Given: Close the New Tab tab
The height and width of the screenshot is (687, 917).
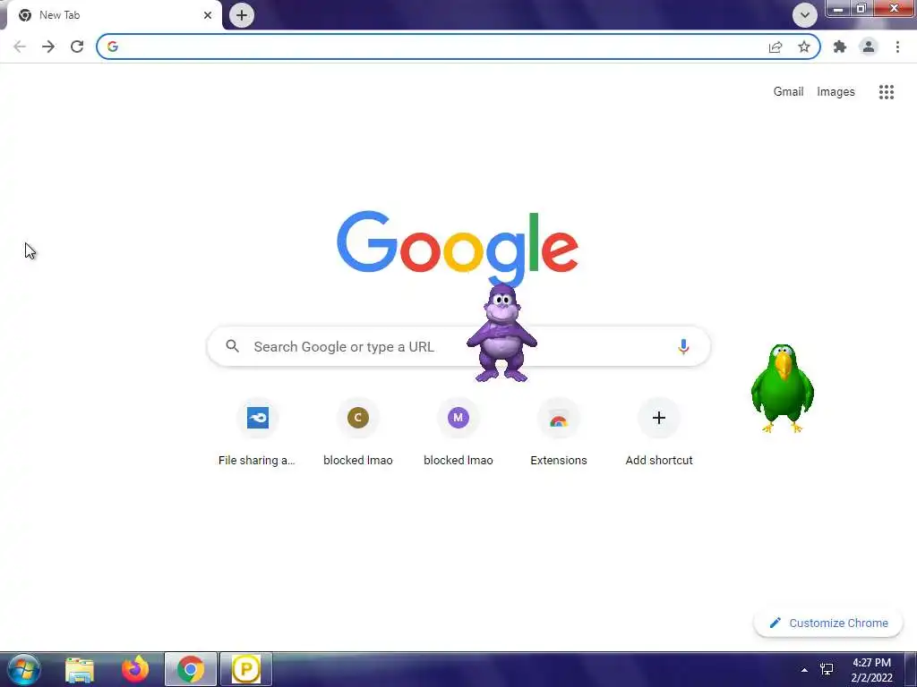Looking at the screenshot, I should [208, 15].
